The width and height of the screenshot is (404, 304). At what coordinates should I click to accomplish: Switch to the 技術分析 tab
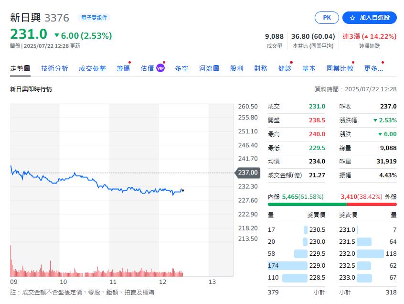point(54,68)
